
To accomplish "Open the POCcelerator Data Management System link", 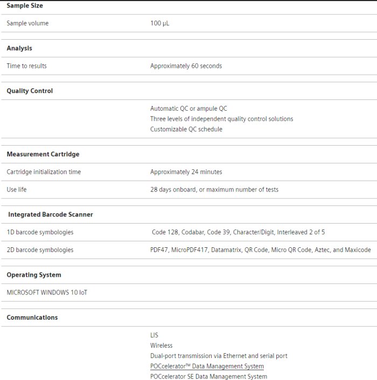I will 207,366.
